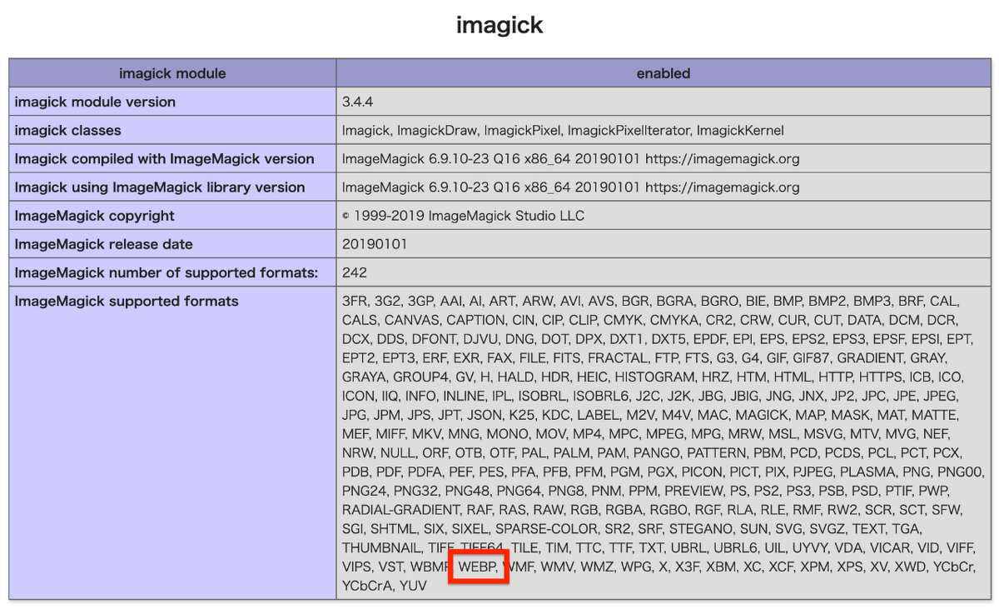Select the imagick page title
The width and height of the screenshot is (999, 609).
point(499,25)
